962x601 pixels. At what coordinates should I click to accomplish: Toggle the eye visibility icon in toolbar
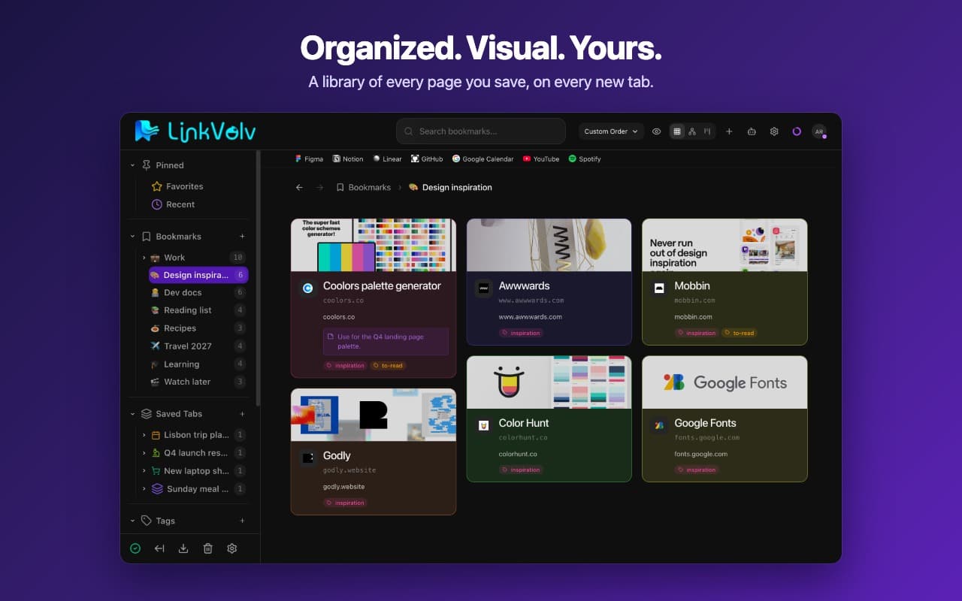[656, 131]
